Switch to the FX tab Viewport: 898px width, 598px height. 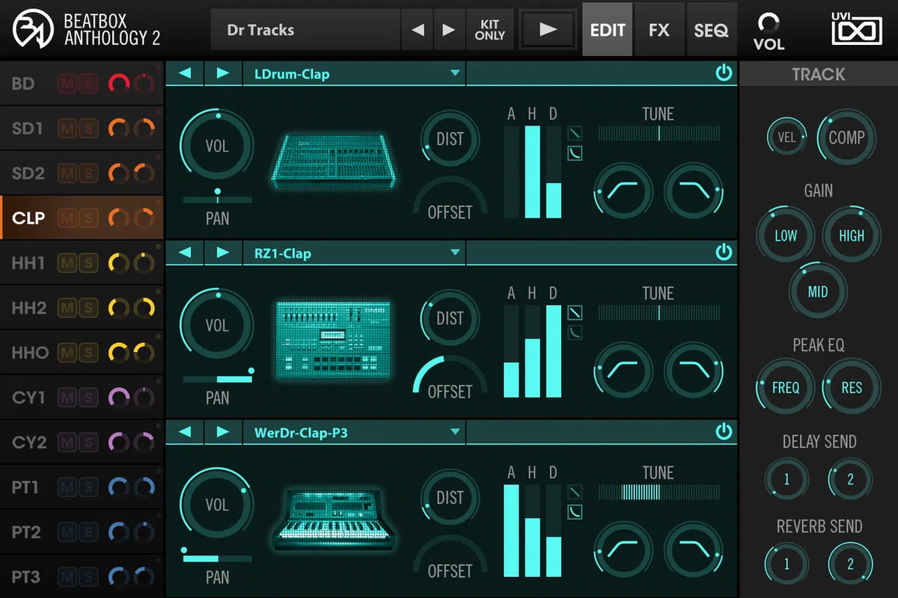click(659, 30)
